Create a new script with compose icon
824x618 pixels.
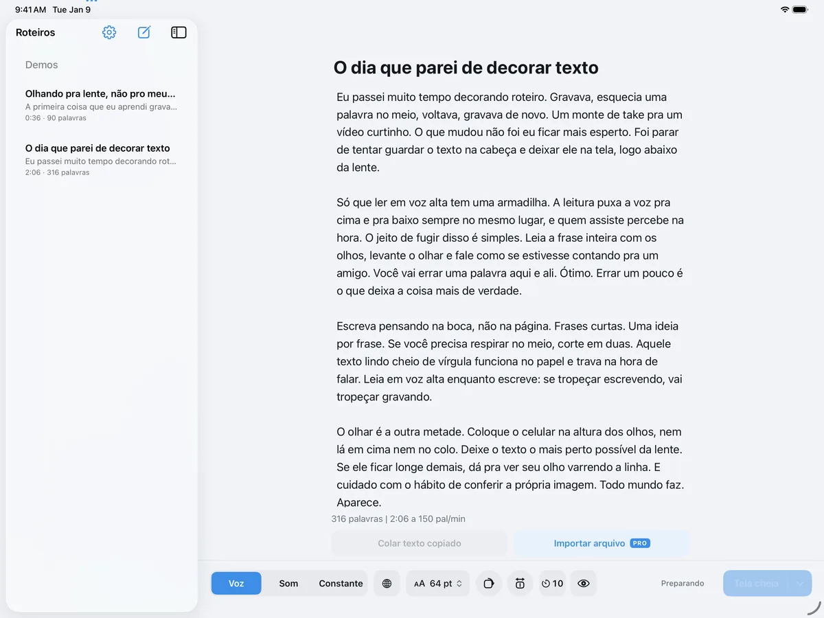[x=144, y=32]
